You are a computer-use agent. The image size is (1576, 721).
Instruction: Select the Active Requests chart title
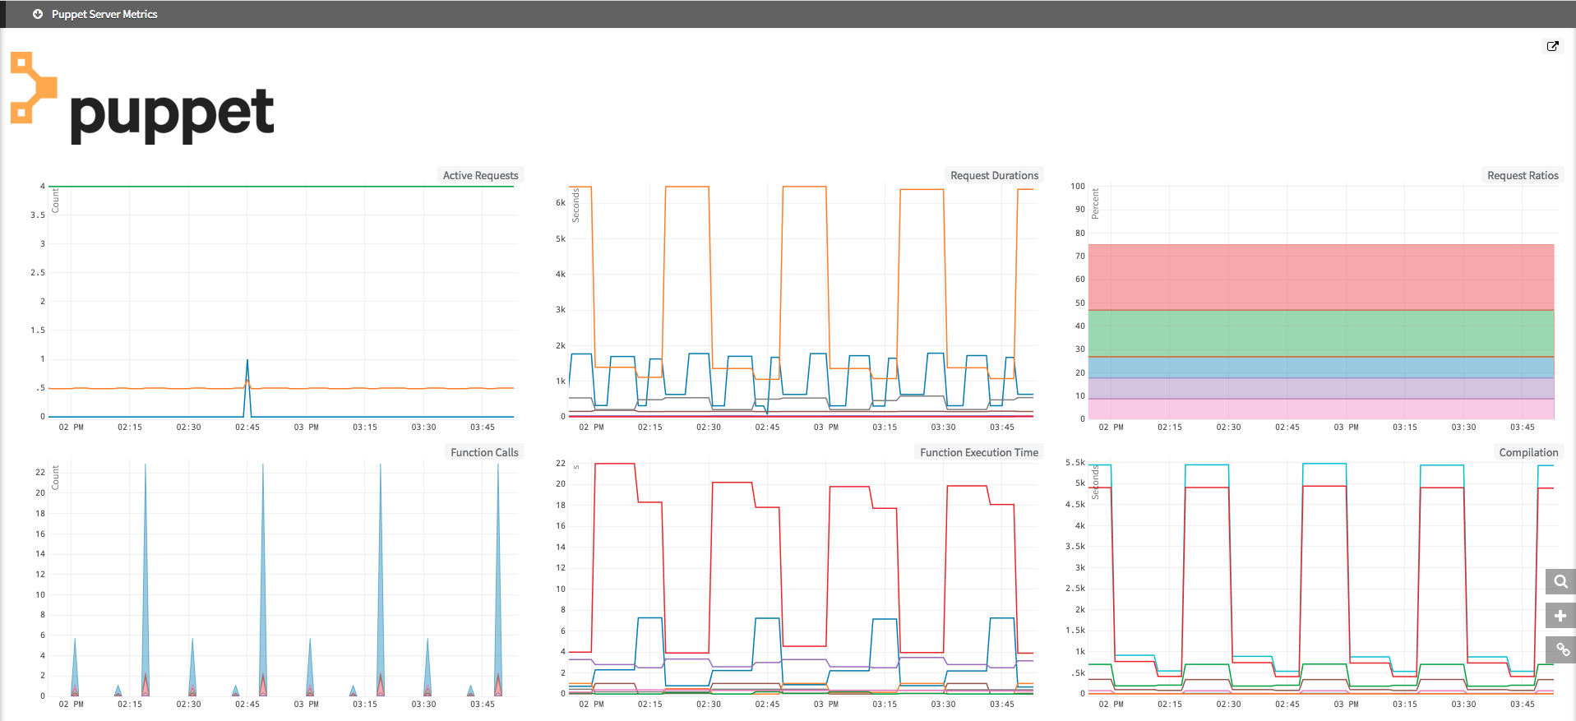pyautogui.click(x=480, y=175)
